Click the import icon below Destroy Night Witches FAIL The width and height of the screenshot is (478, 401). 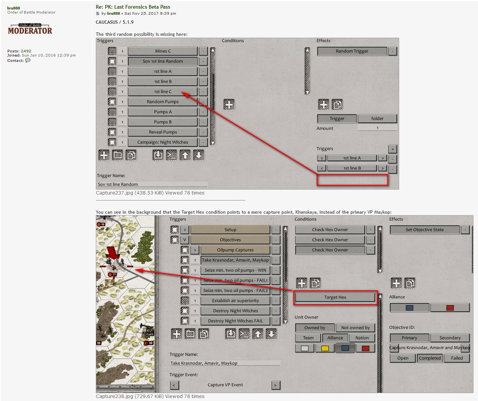pyautogui.click(x=231, y=334)
